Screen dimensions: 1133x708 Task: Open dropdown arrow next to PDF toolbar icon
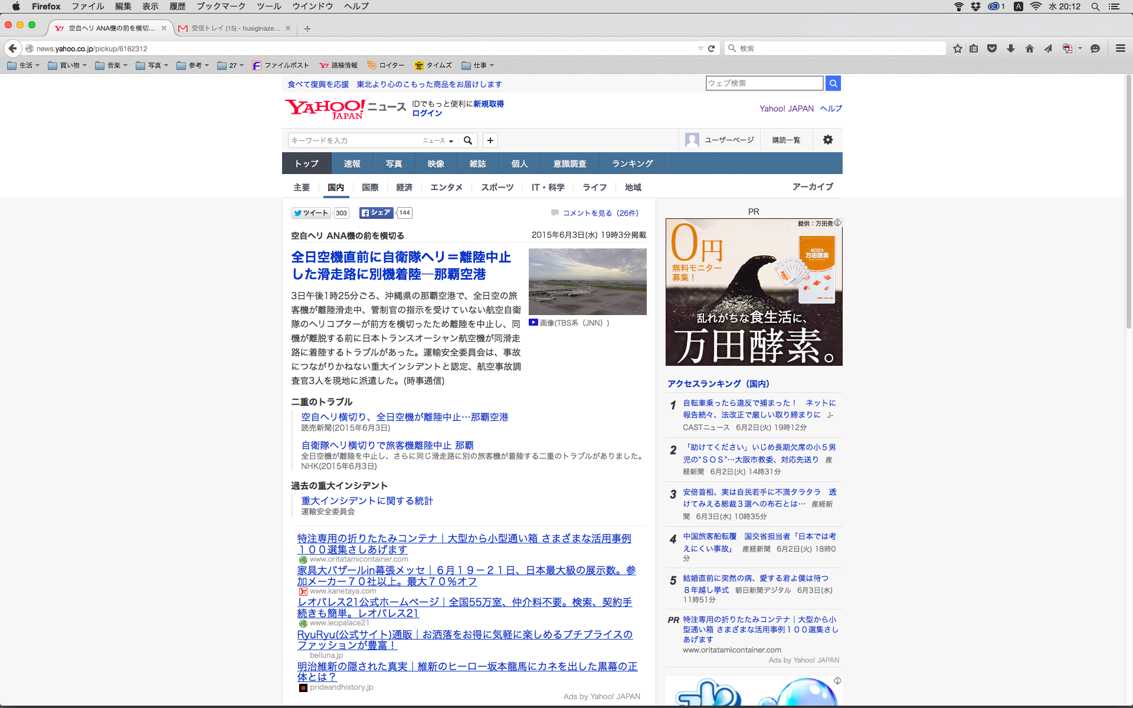(x=1080, y=48)
